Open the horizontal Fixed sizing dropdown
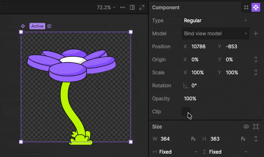This screenshot has width=264, height=157. 175,152
